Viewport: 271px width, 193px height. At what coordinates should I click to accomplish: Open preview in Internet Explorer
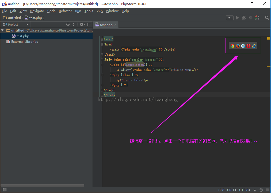(254, 46)
